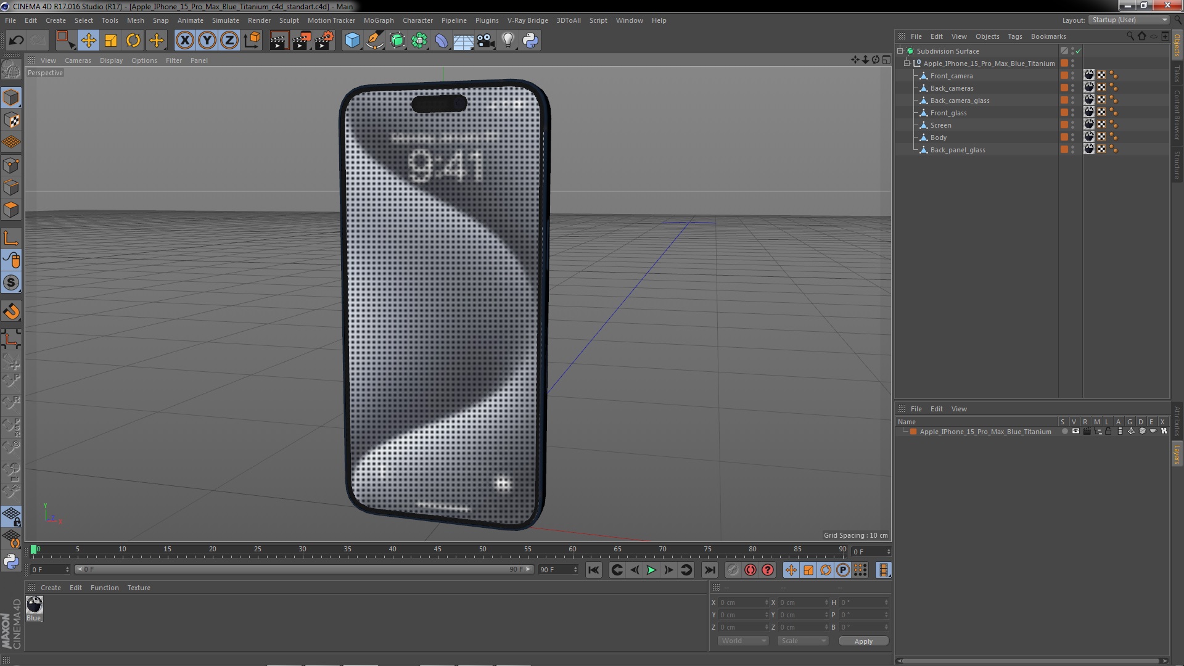Add a Cube primitive object
Image resolution: width=1184 pixels, height=666 pixels.
pos(352,41)
